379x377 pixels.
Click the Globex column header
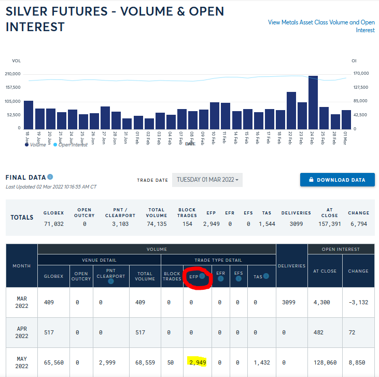53,276
